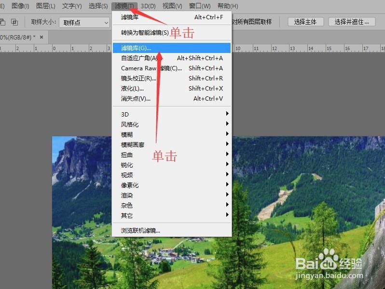The image size is (385, 289).
Task: Choose 滤镜库 with Alt+Ctrl+F shortcut
Action: coord(172,17)
